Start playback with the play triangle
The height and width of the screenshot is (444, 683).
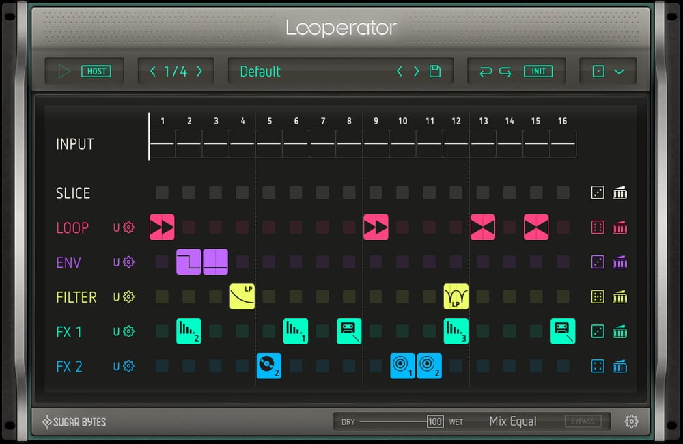coord(64,71)
